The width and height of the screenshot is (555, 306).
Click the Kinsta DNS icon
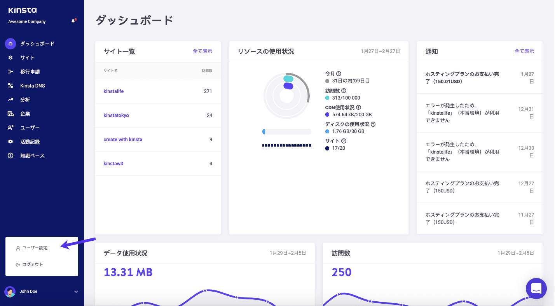(10, 86)
